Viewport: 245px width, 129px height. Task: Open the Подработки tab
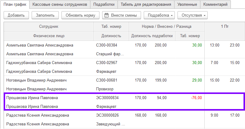click(104, 5)
